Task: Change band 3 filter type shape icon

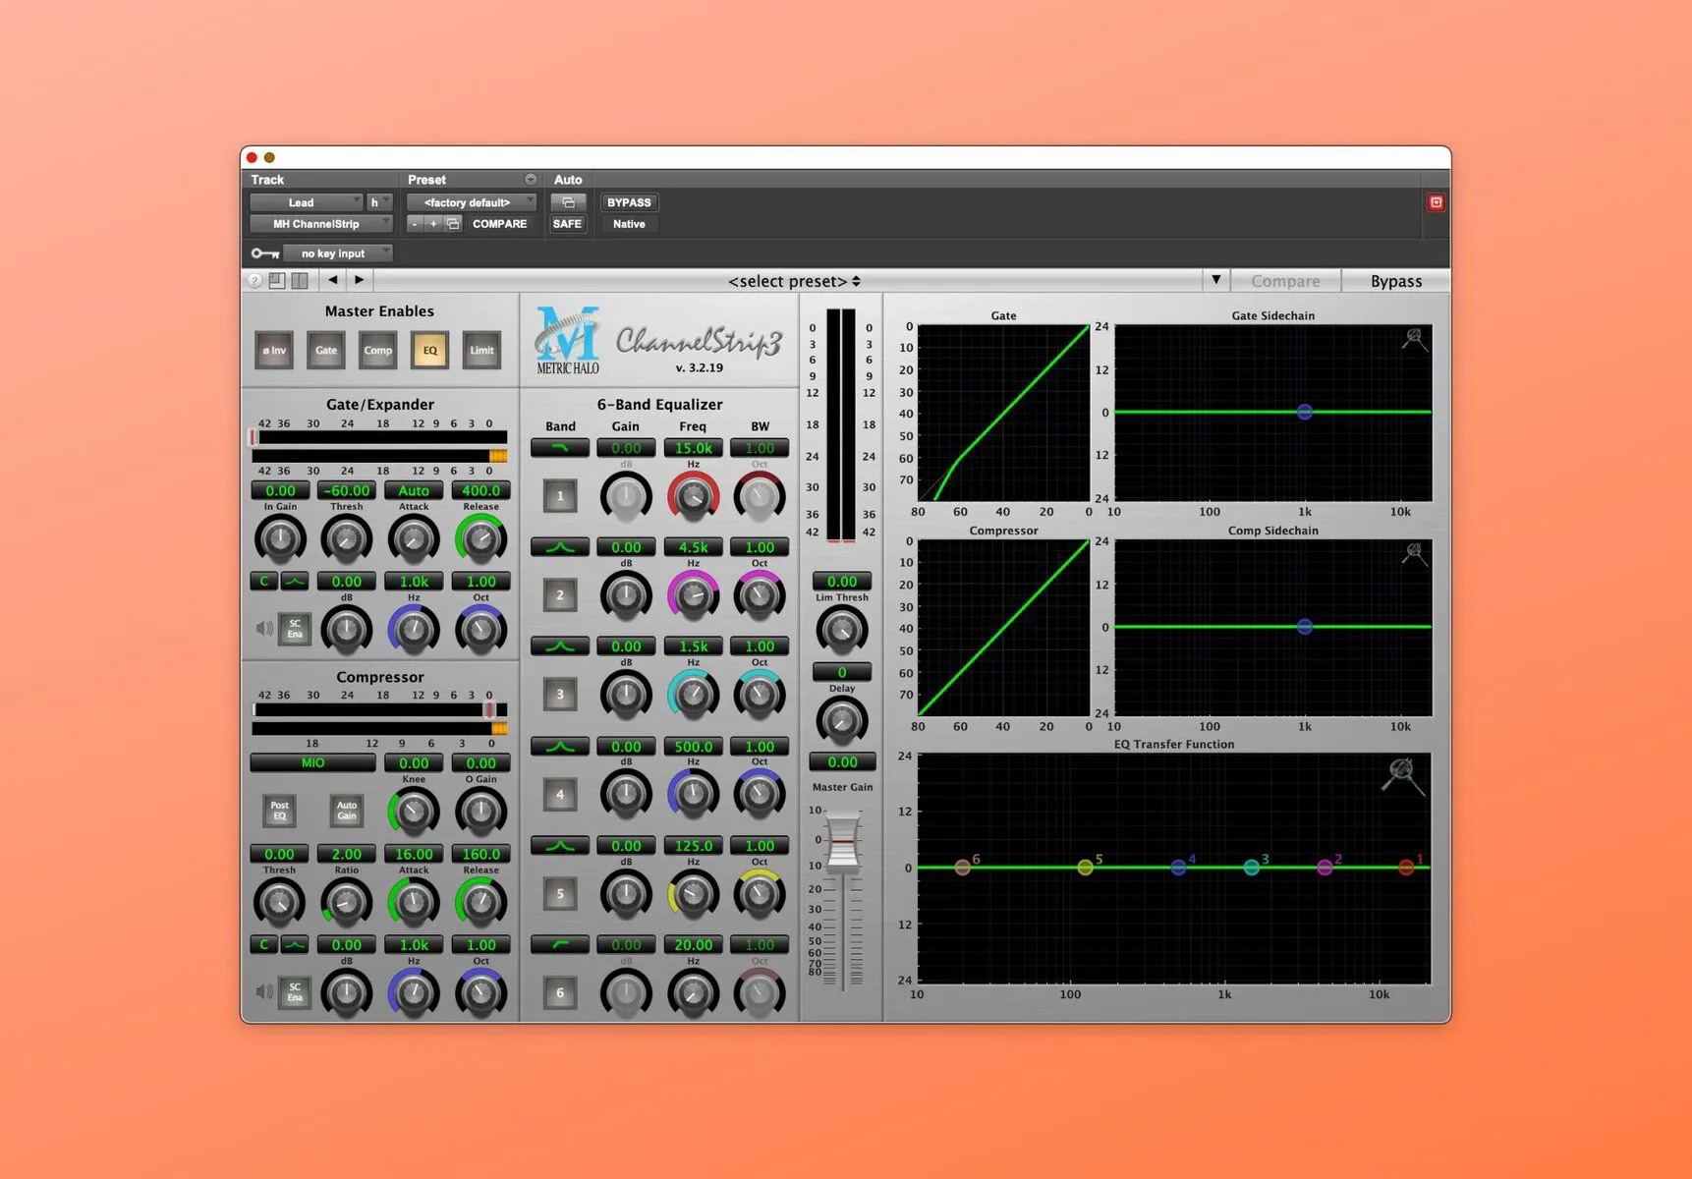Action: tap(560, 646)
